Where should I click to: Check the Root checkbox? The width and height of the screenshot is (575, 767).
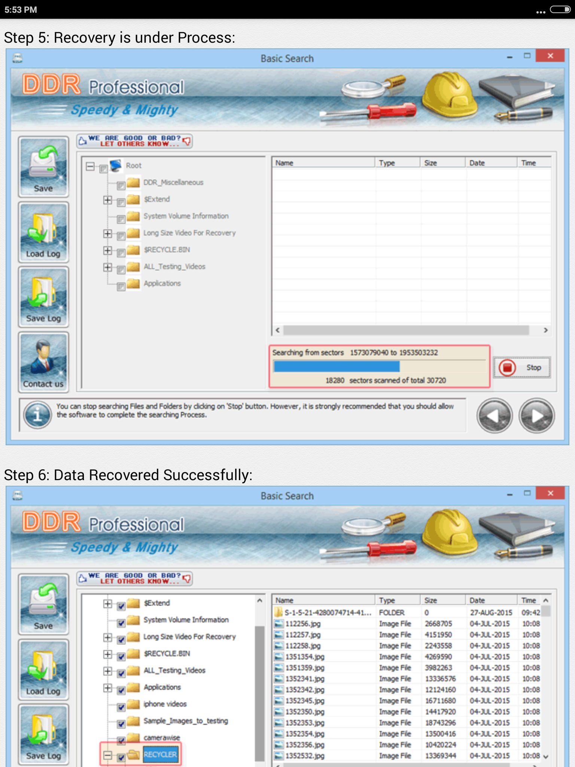[104, 169]
